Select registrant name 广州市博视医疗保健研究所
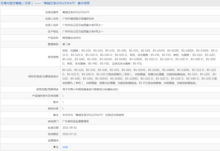220x151 pixels. (78, 19)
